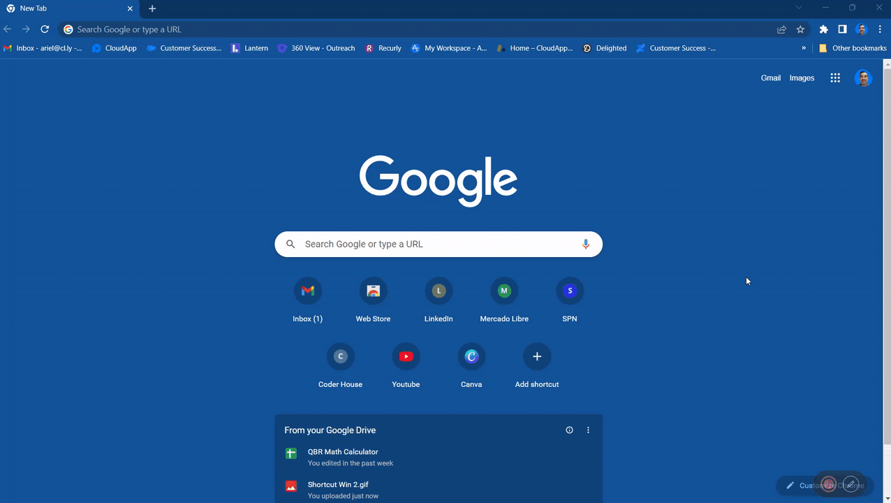
Task: Open the Web Store shortcut
Action: pos(373,300)
